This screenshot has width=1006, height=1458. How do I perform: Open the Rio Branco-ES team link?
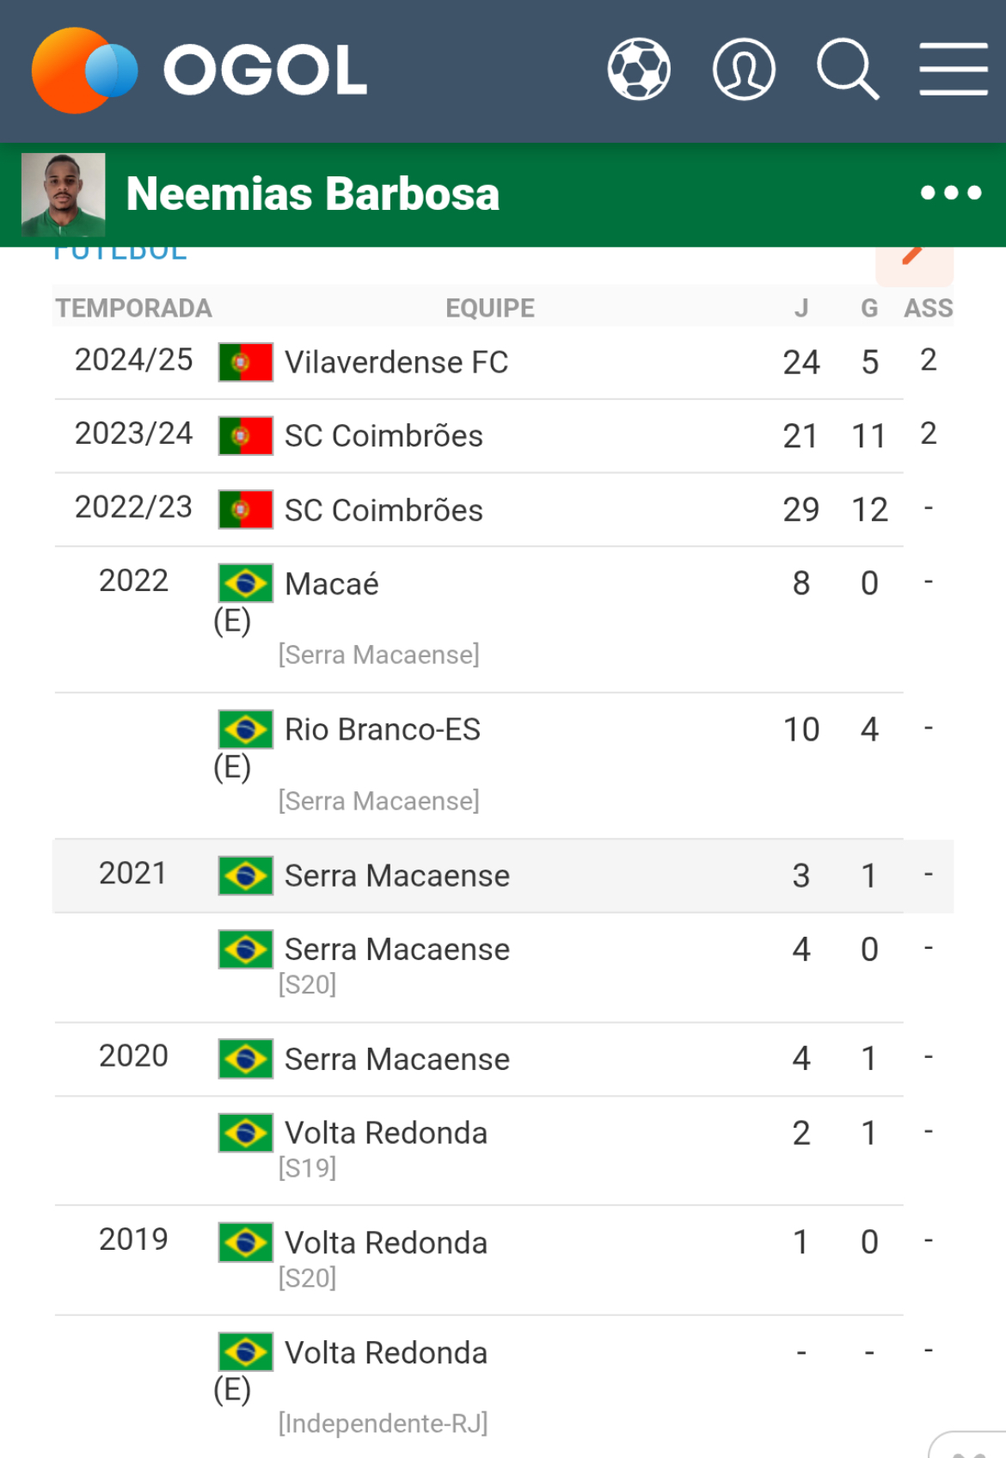tap(383, 729)
